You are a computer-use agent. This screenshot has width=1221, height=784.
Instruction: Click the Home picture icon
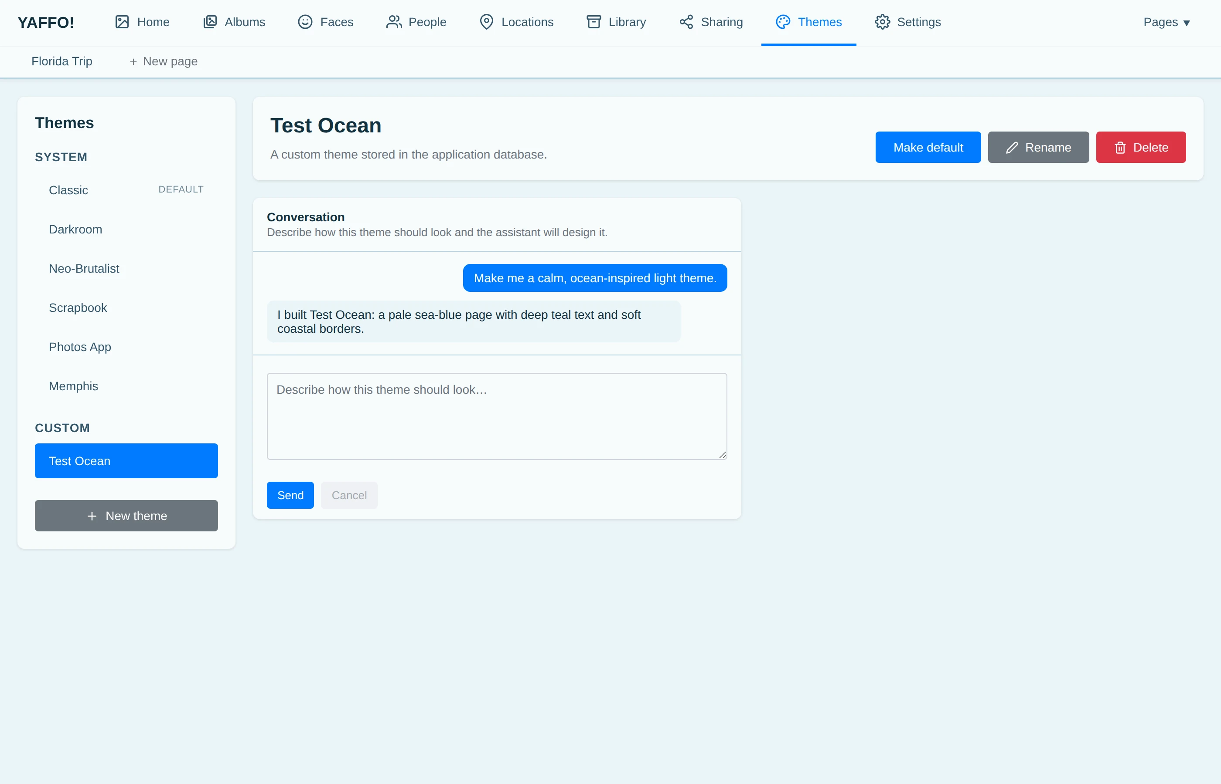(x=122, y=22)
